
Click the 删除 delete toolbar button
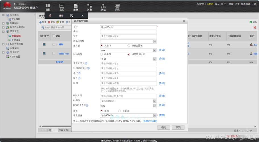pyautogui.click(x=51, y=22)
